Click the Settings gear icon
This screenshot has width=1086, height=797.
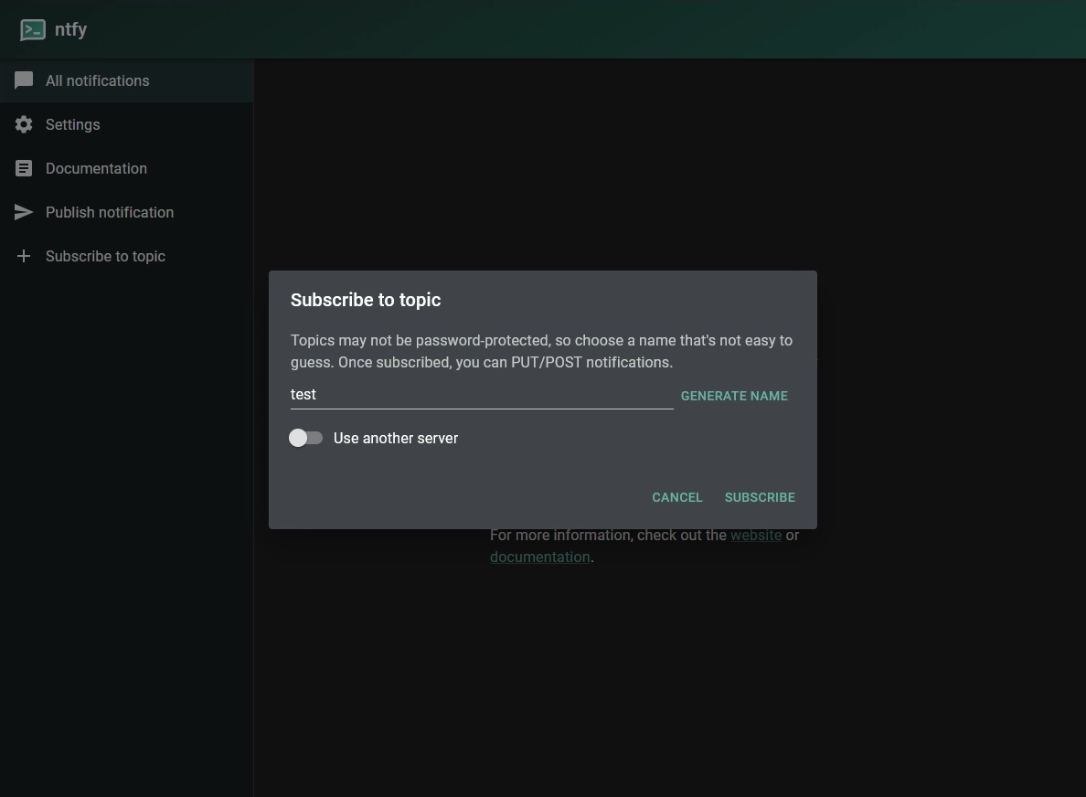(24, 124)
